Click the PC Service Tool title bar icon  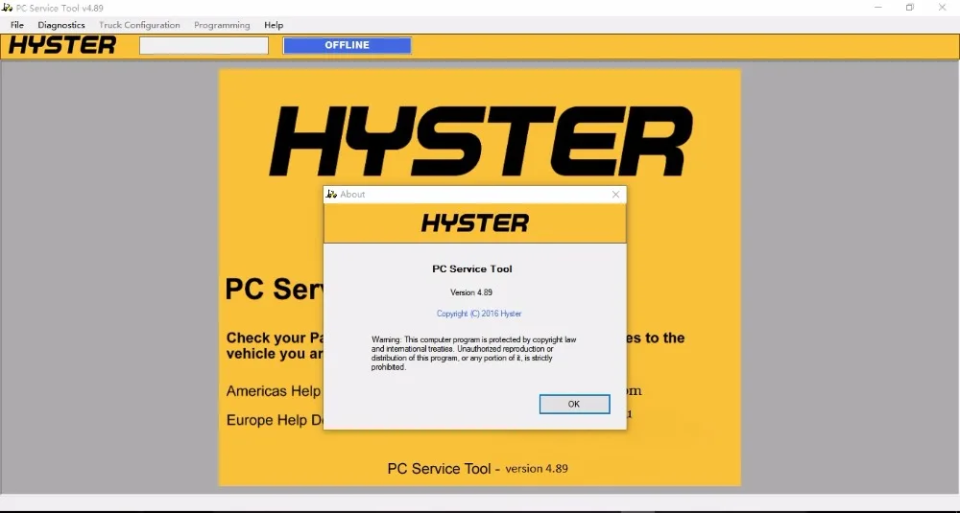coord(8,8)
